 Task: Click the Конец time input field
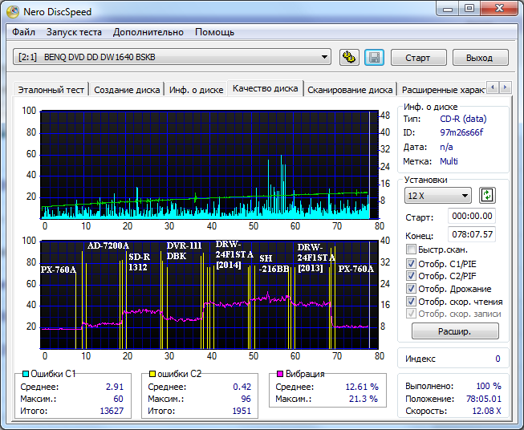point(472,234)
